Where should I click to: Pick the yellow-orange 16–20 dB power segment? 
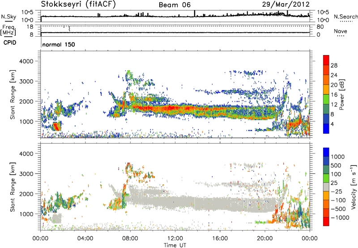click(326, 90)
